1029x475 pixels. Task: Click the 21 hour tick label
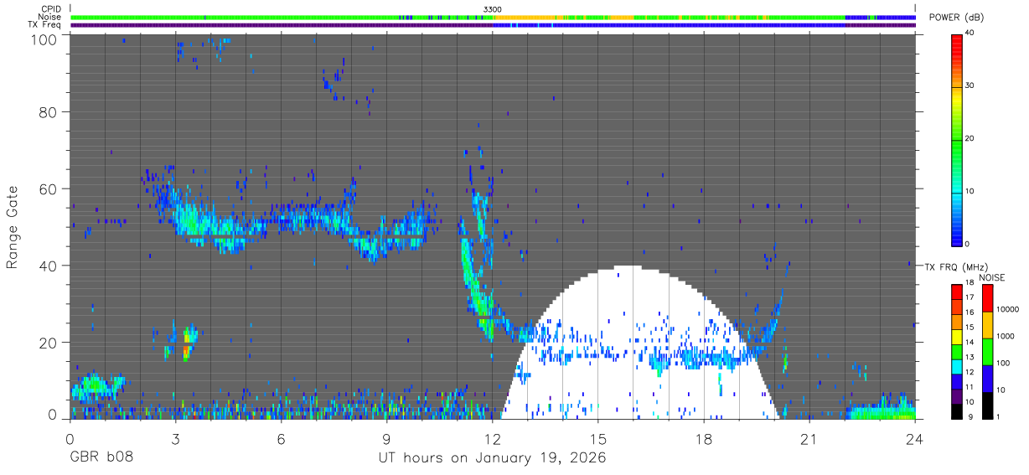809,439
